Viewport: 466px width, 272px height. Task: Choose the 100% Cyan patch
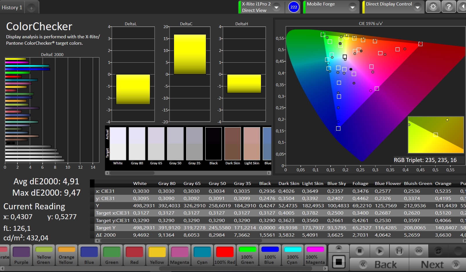[x=293, y=255]
